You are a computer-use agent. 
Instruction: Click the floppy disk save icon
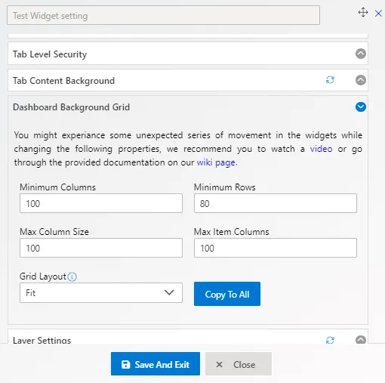point(125,364)
